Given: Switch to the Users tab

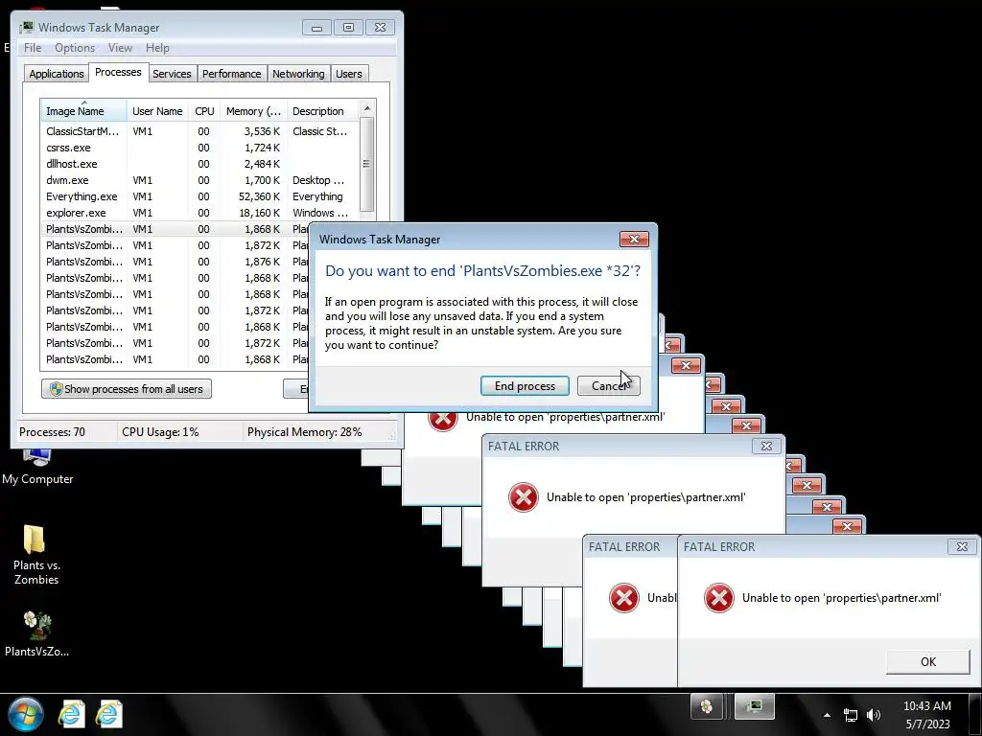Looking at the screenshot, I should (349, 74).
